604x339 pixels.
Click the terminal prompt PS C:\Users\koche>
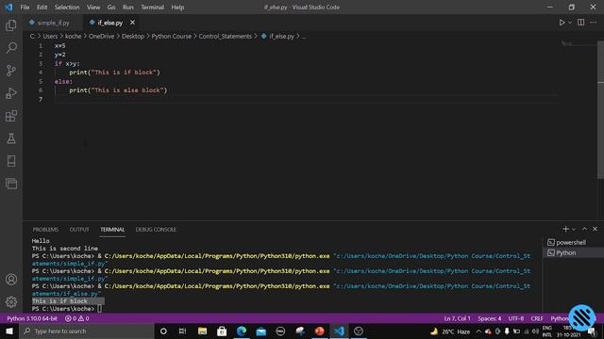coord(63,309)
